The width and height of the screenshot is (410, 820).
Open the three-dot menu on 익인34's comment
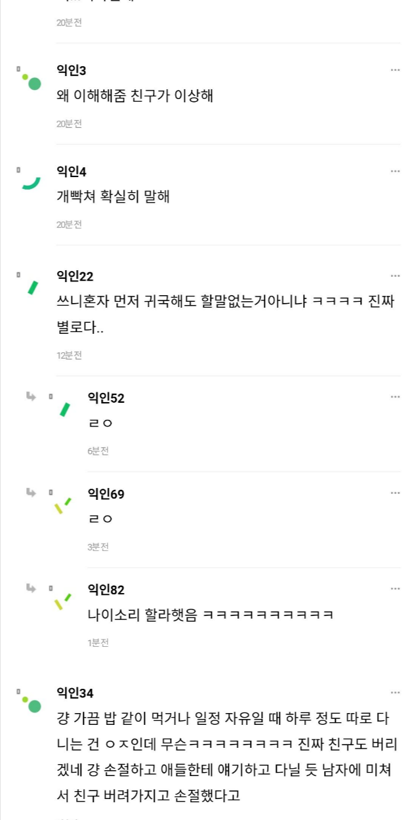(395, 692)
